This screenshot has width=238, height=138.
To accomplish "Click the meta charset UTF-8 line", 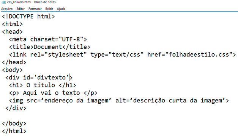I will [48, 39].
